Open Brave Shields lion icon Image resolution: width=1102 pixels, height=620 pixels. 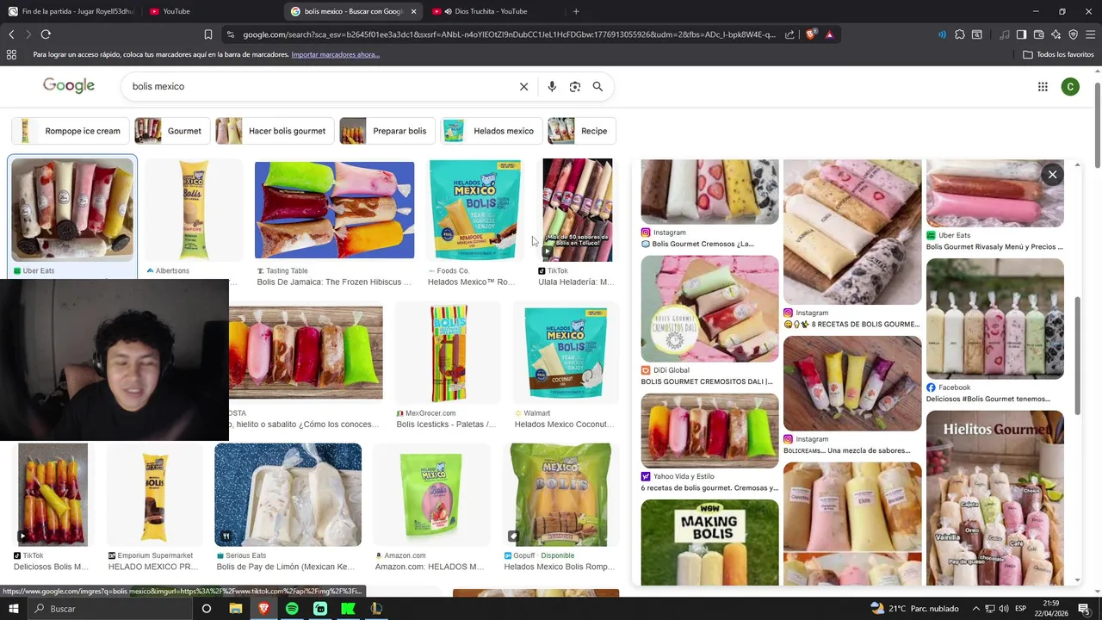pos(811,34)
